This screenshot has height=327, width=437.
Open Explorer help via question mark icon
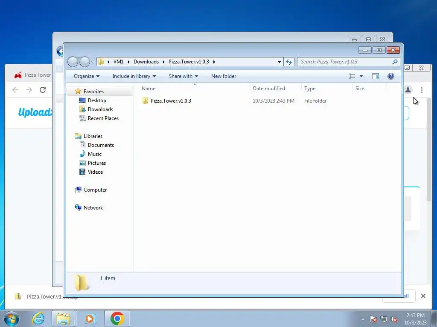pos(391,76)
